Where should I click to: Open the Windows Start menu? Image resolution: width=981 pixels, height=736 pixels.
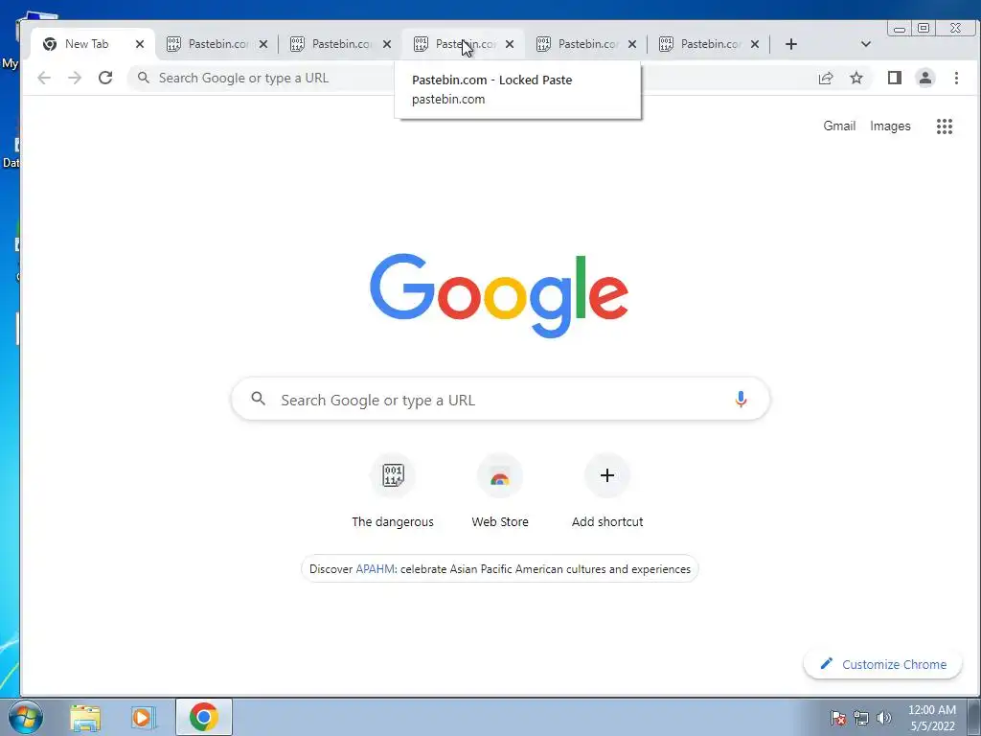(26, 717)
